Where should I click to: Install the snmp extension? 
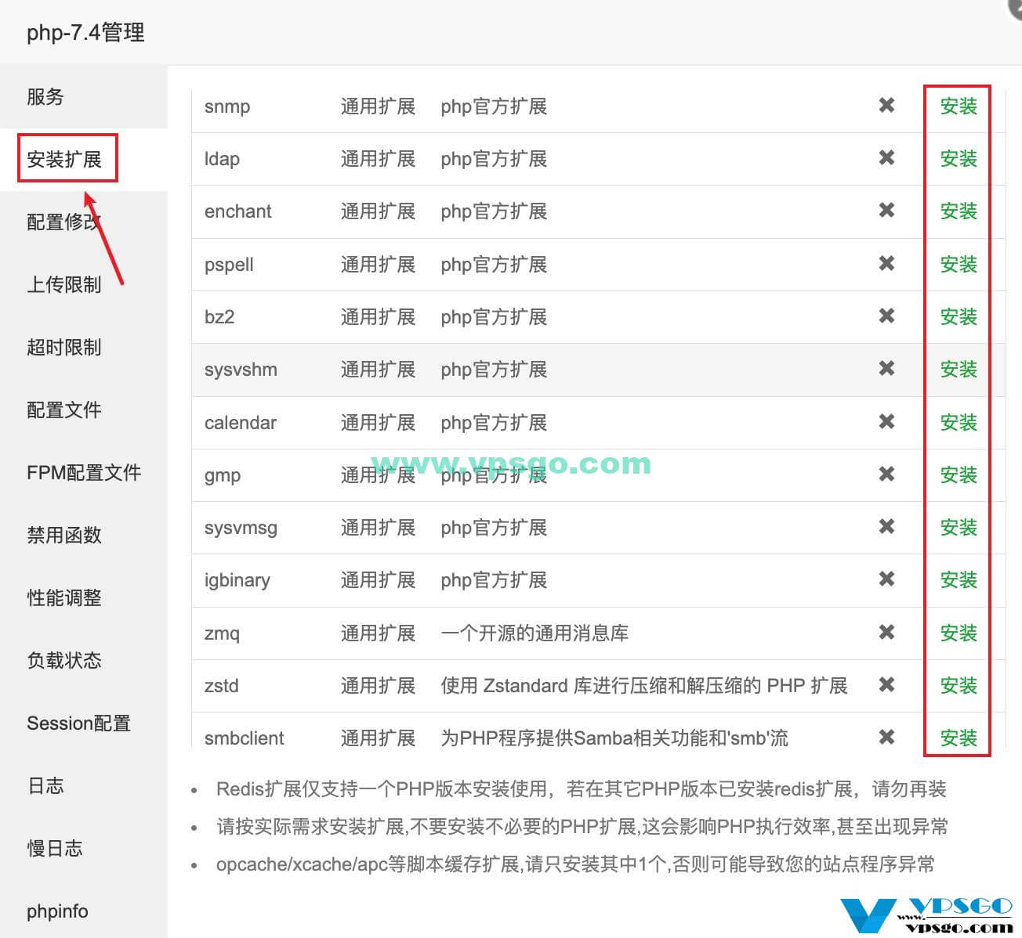(959, 106)
